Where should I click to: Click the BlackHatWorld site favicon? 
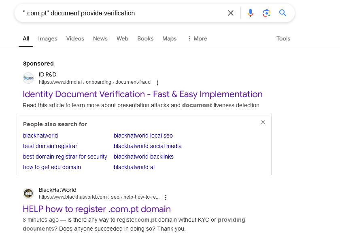click(x=28, y=193)
